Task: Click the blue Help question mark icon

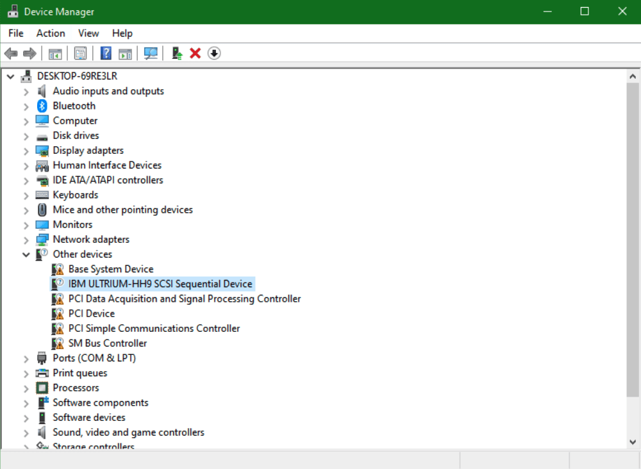Action: click(106, 53)
